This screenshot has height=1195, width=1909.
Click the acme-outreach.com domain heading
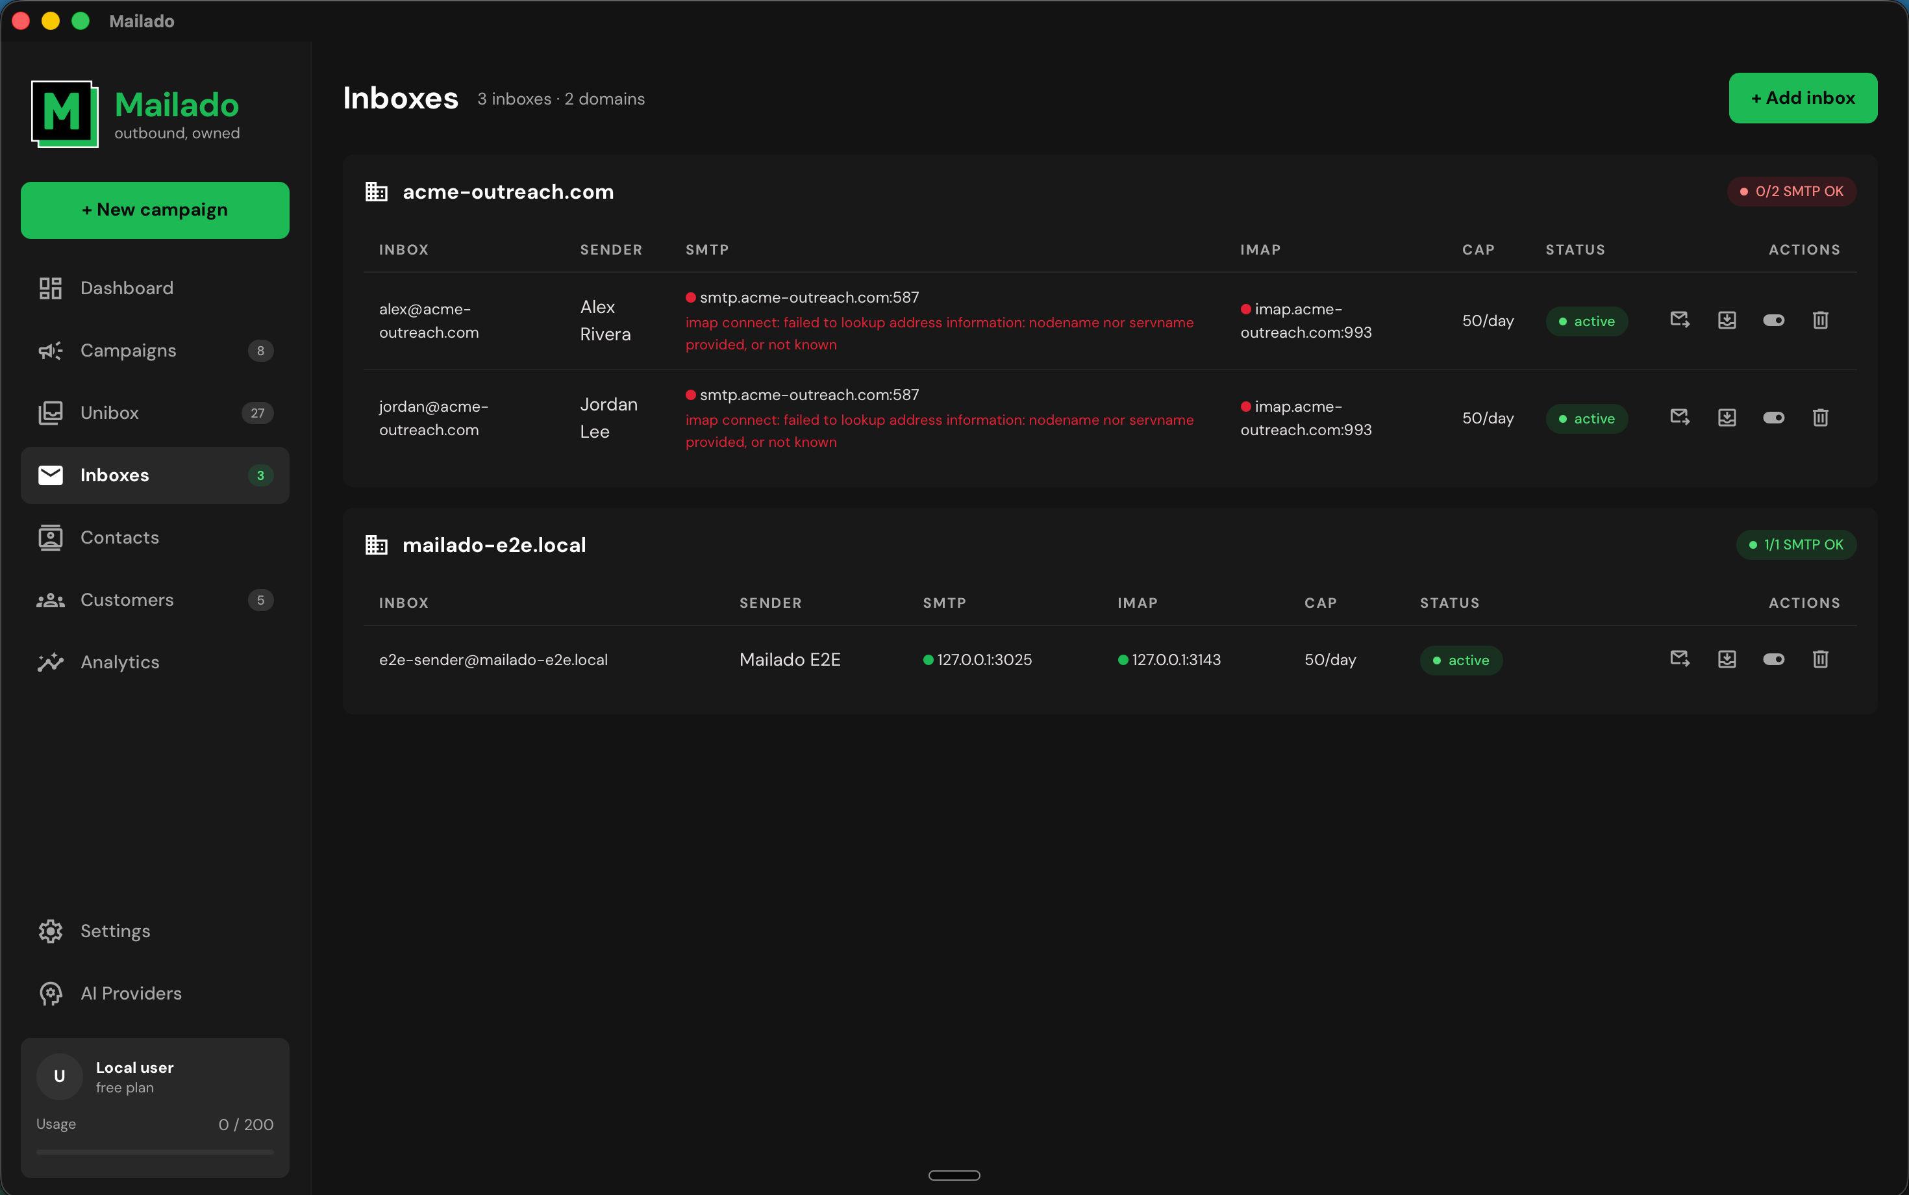[508, 191]
